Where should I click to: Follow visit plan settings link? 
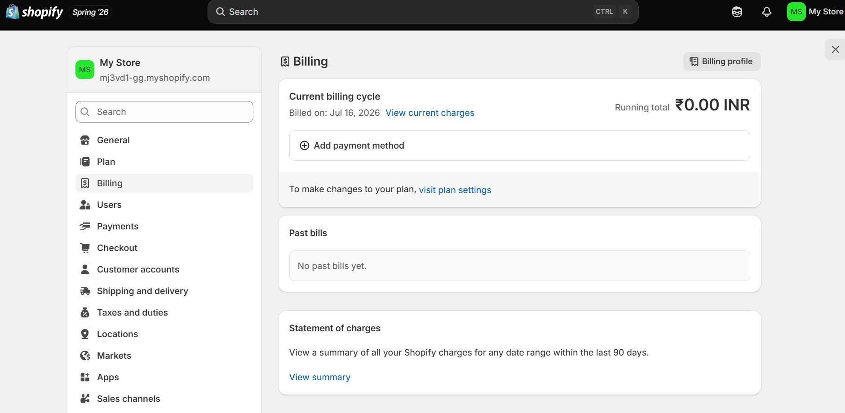click(x=455, y=190)
